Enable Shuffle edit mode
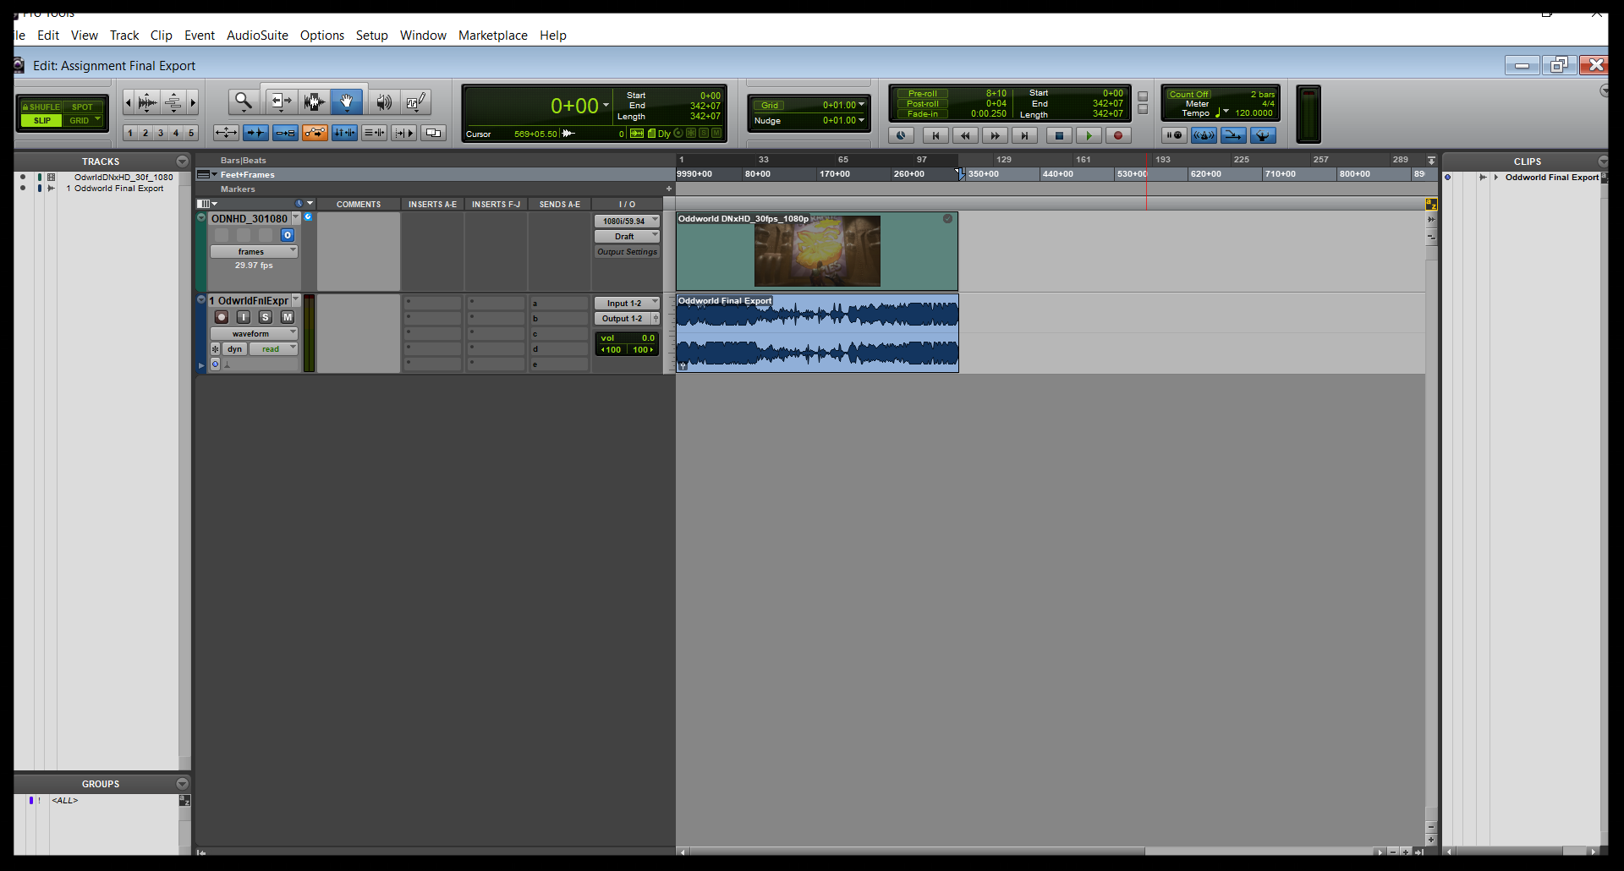Screen dimensions: 1624x871 coord(41,107)
